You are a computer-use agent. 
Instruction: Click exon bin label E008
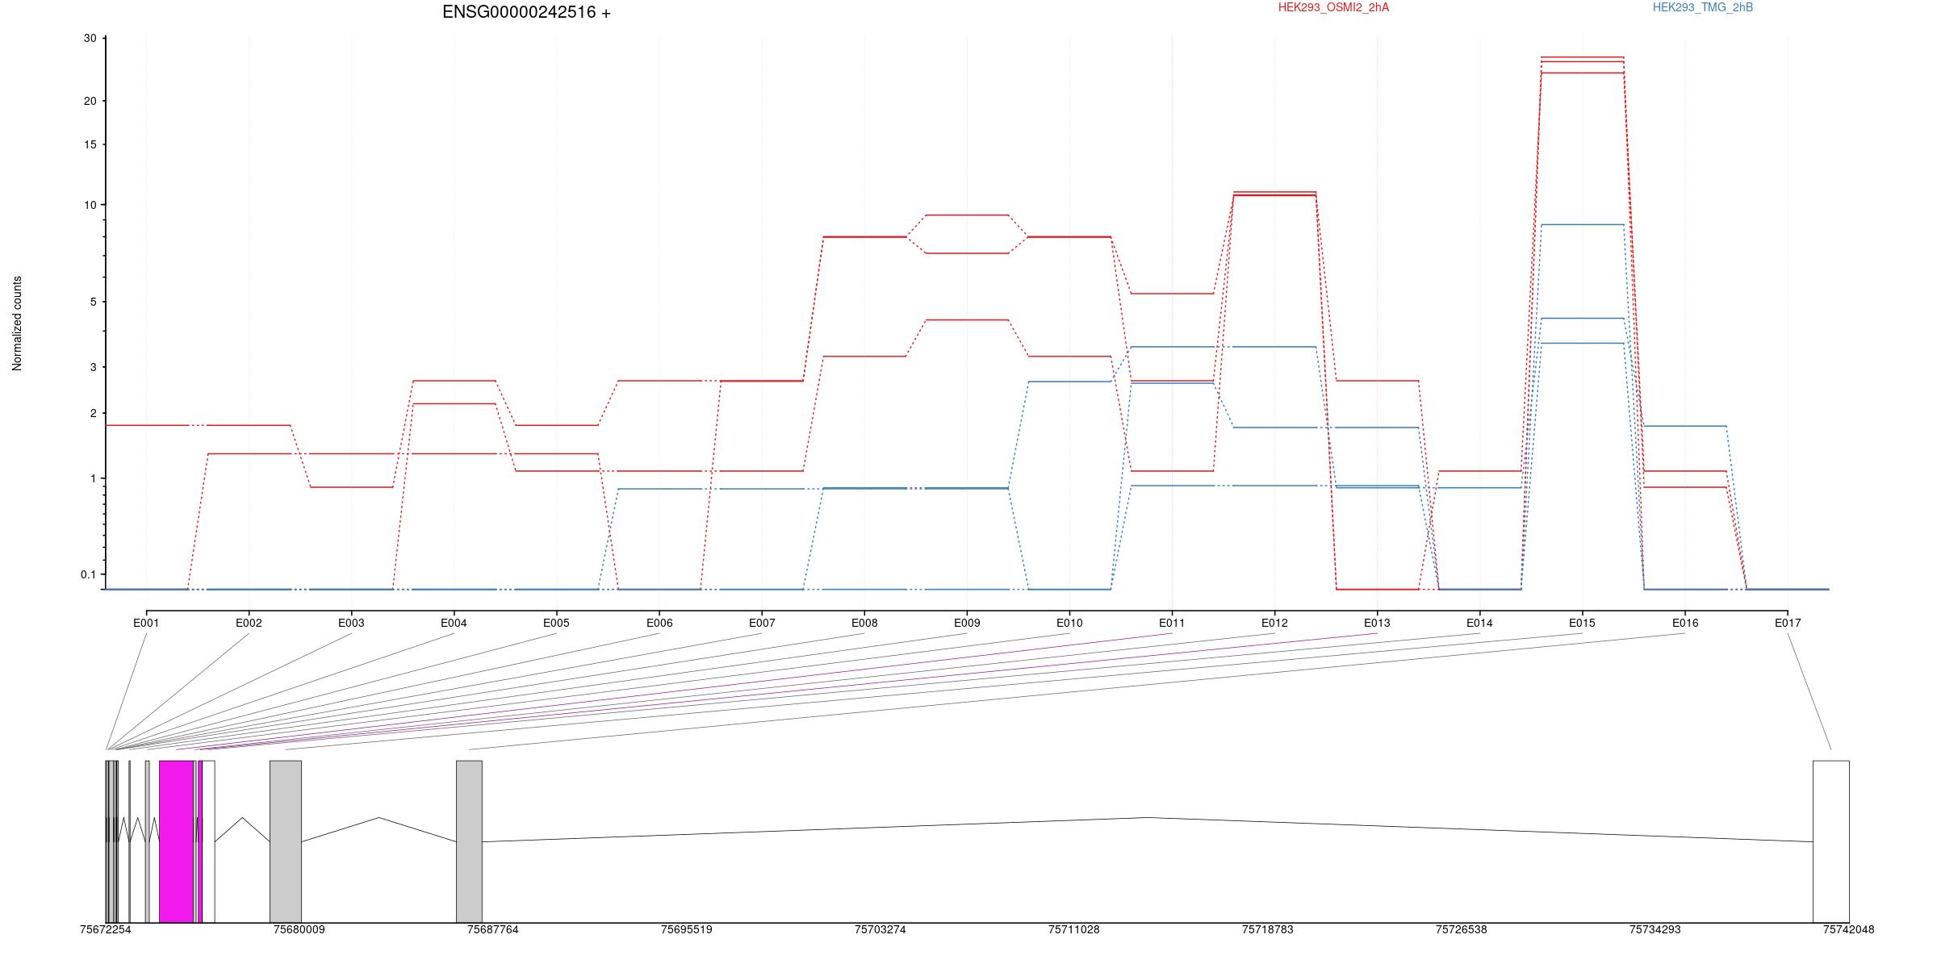click(x=864, y=623)
